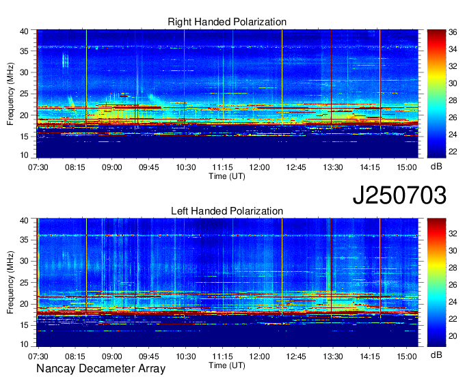The height and width of the screenshot is (377, 465).
Task: Click the "Time (UT)" label under Right Handed plot
Action: (x=227, y=176)
